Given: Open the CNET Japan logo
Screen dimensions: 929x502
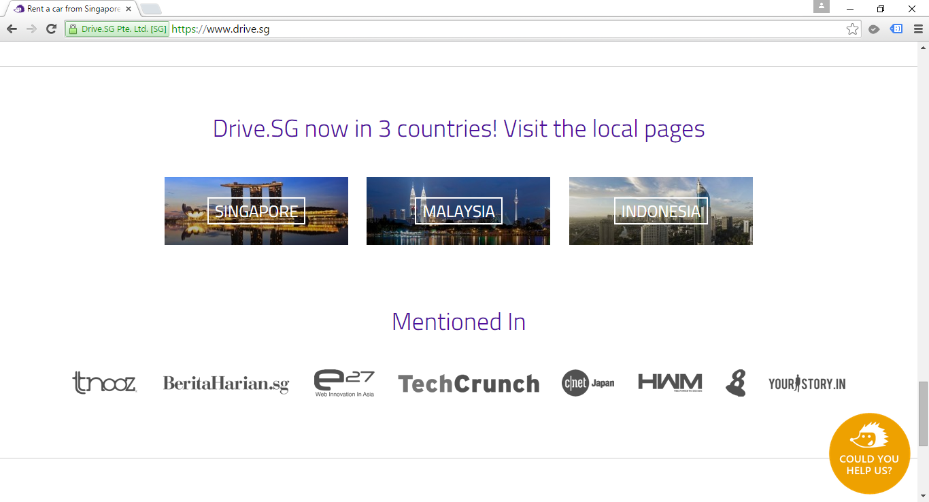Looking at the screenshot, I should [588, 383].
